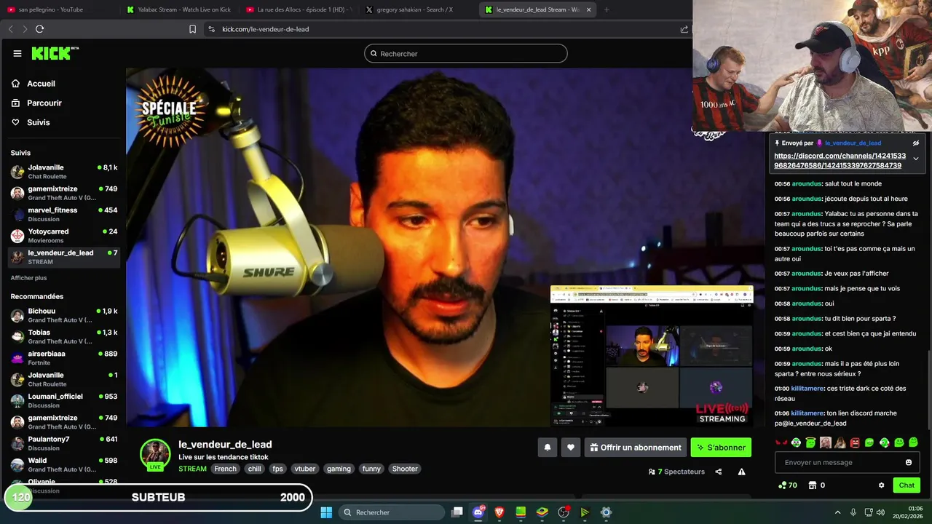Select the vtuber tag

coord(304,469)
